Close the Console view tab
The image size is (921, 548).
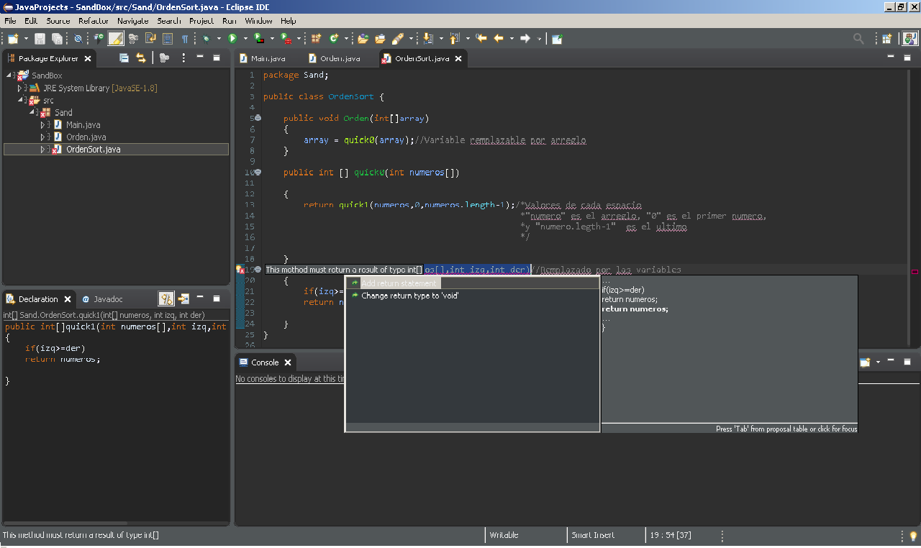[287, 362]
